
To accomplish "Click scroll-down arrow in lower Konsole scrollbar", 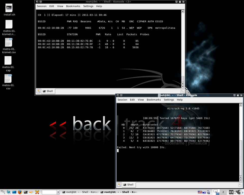I will [241, 180].
